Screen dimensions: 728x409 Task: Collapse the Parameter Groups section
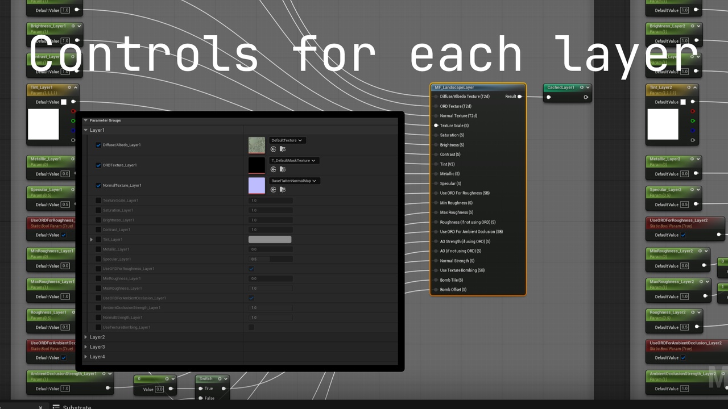click(86, 120)
